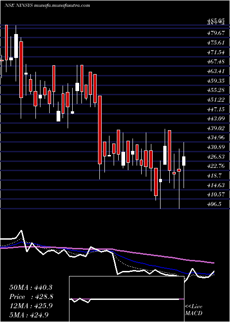Click the 471.54 price axis label
The image size is (230, 322).
coord(215,52)
